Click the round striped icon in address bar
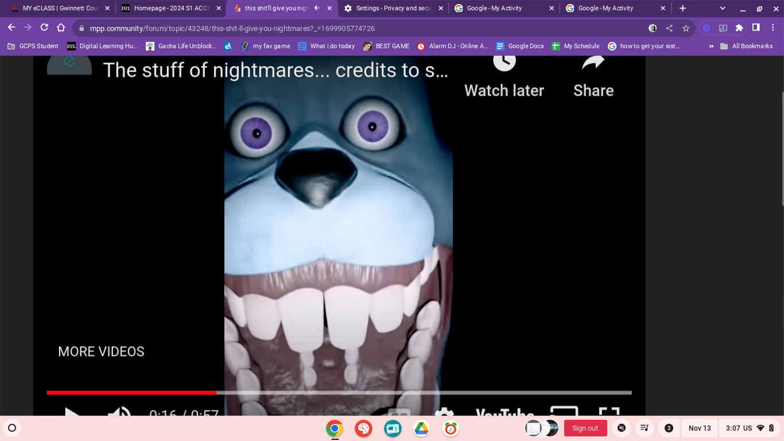 point(653,28)
